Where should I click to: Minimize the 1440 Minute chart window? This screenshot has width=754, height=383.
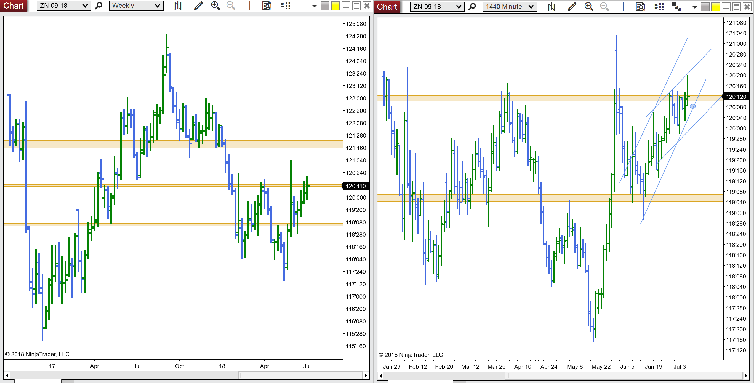click(x=726, y=7)
